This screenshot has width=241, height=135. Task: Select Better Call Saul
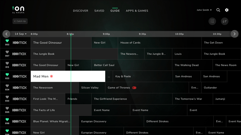click(132, 65)
